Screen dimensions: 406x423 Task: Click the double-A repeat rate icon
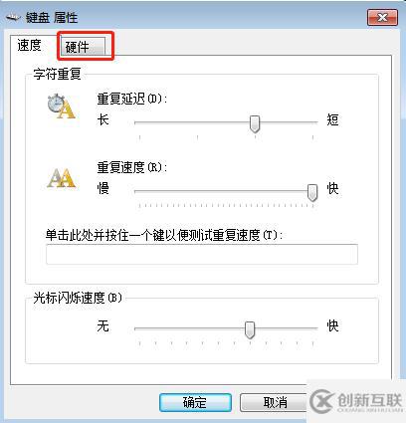61,178
